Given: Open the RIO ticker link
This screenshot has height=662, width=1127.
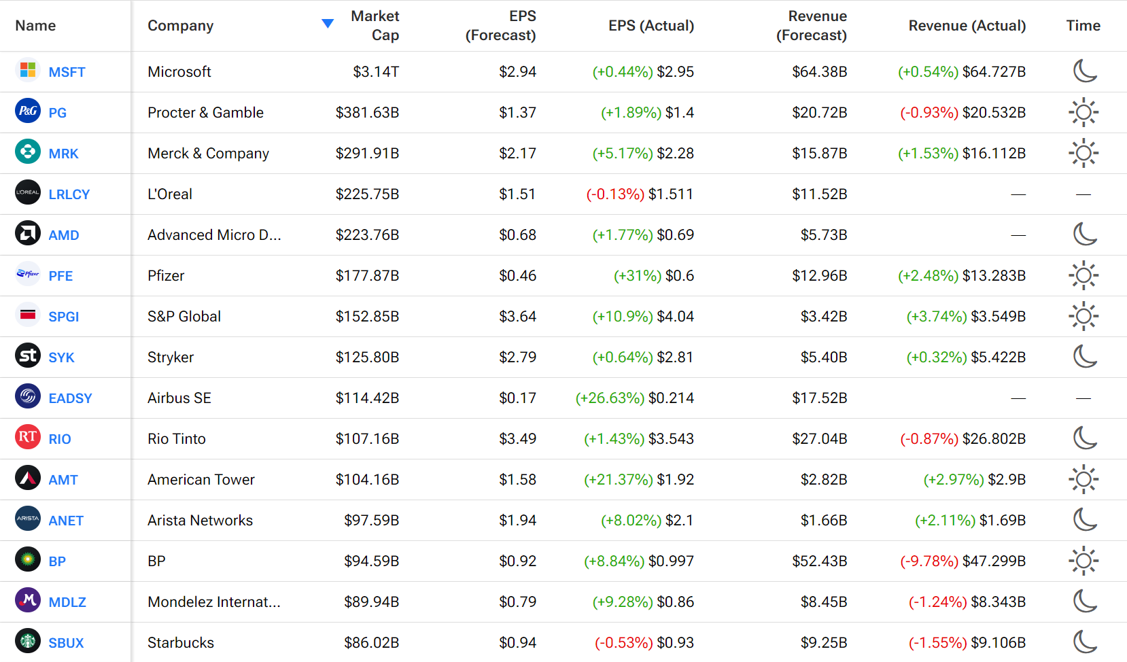Looking at the screenshot, I should (60, 439).
